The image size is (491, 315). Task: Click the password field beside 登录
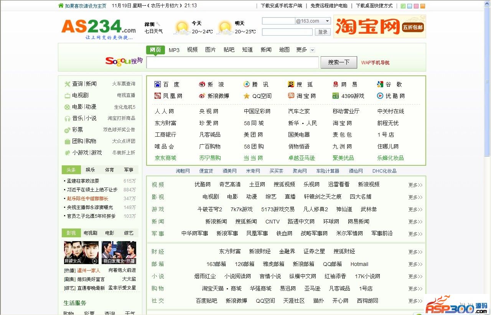coord(287,32)
